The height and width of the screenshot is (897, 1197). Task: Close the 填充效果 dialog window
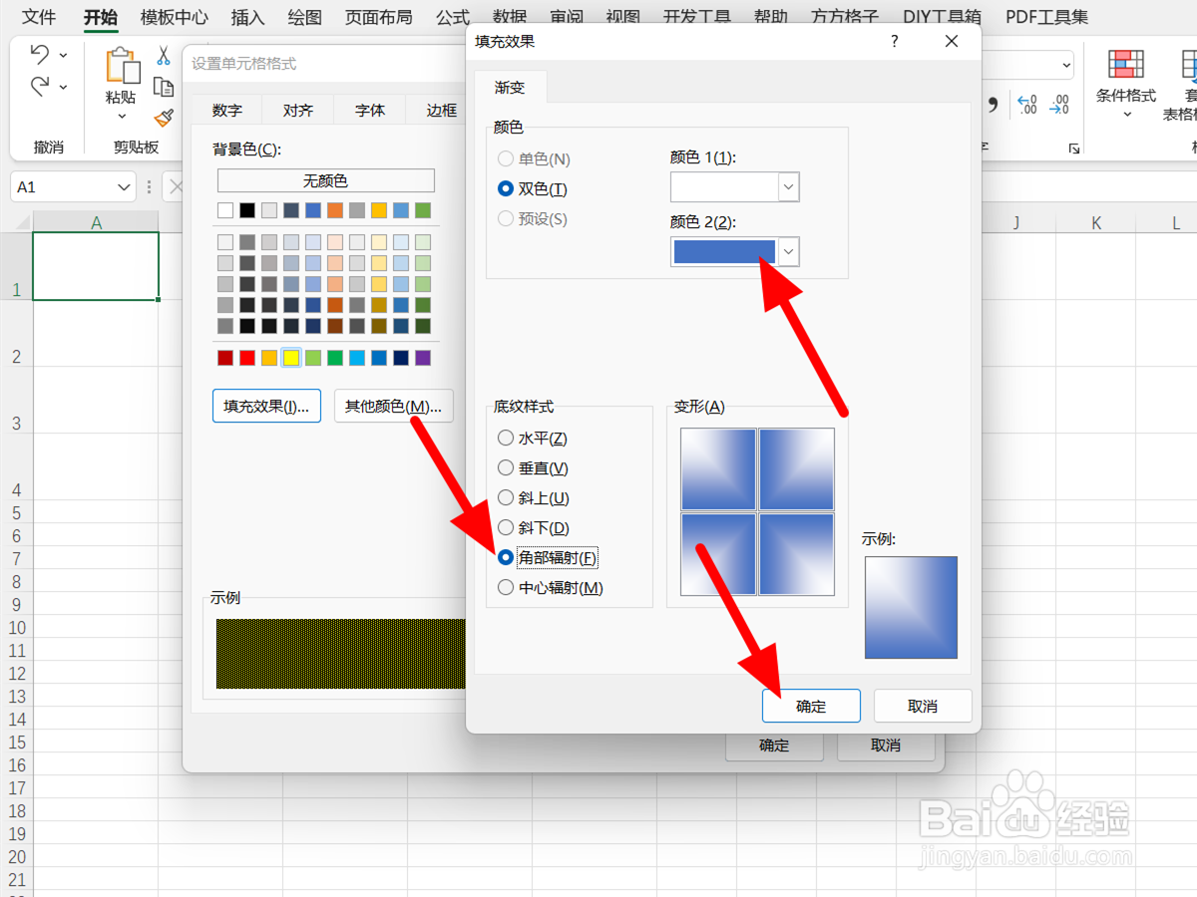(952, 41)
